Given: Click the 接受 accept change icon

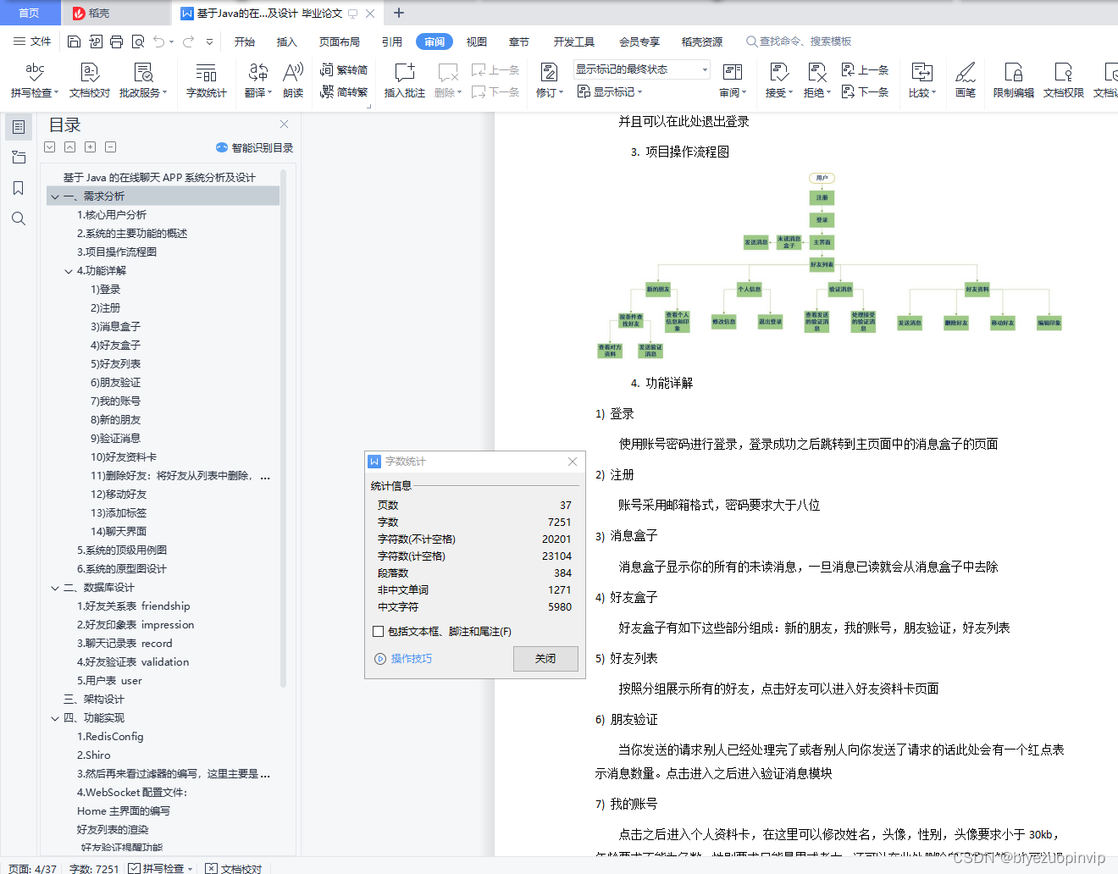Looking at the screenshot, I should (x=778, y=80).
